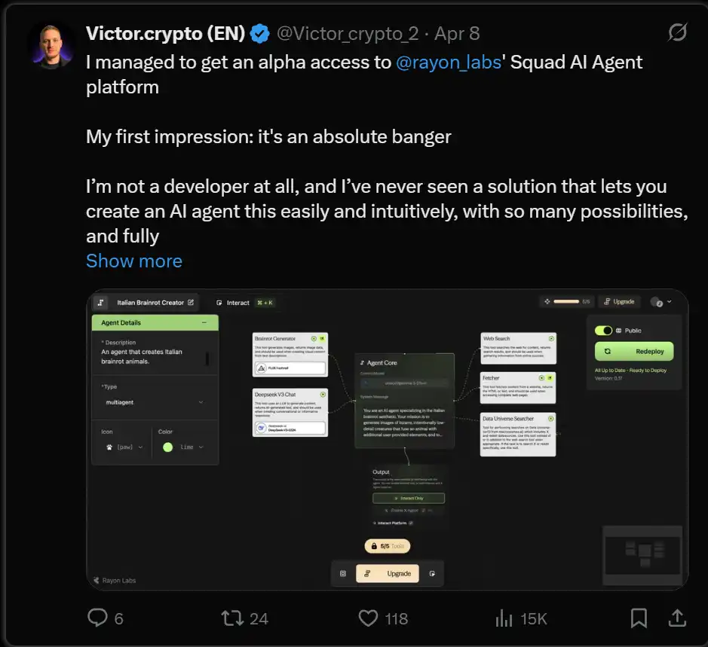Viewport: 708px width, 647px height.
Task: Click the edit icon beside Italian Brainrot Creator
Action: 191,303
